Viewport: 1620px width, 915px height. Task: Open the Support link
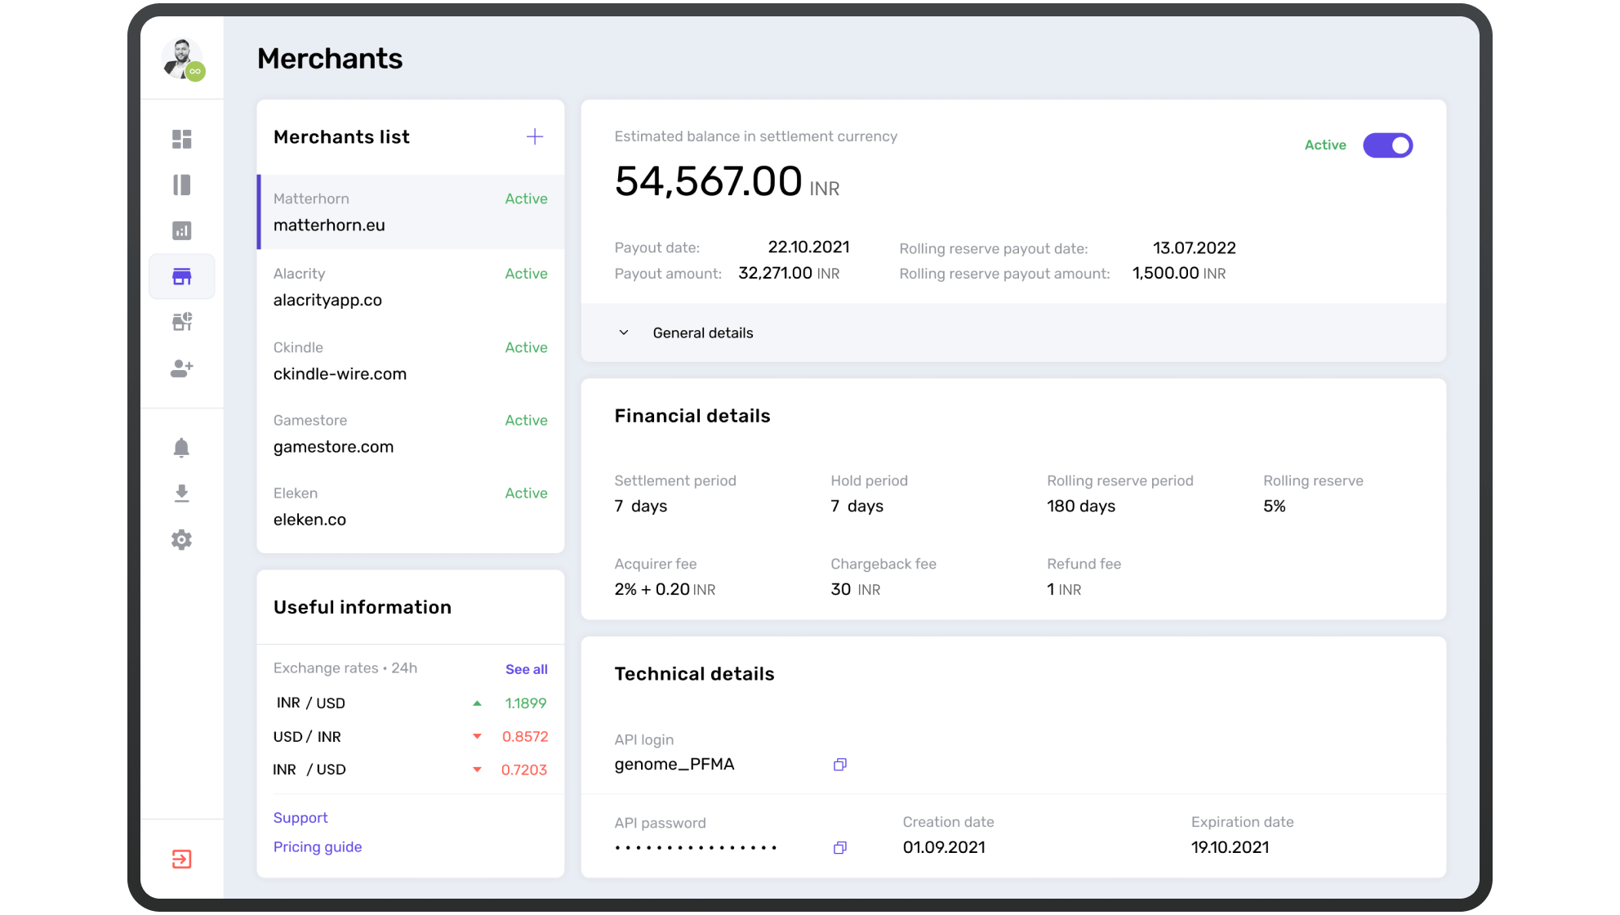pos(300,818)
